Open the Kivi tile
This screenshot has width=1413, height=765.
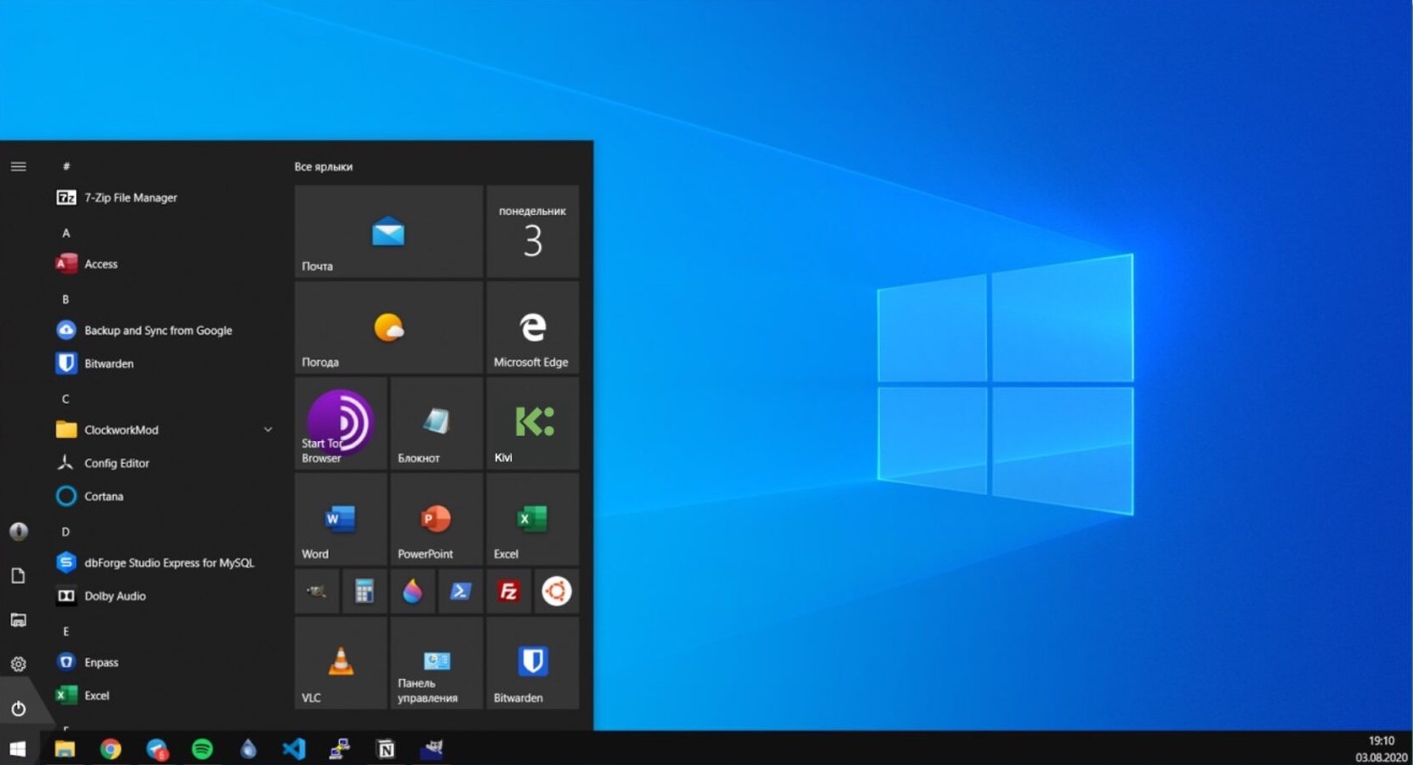(x=532, y=423)
